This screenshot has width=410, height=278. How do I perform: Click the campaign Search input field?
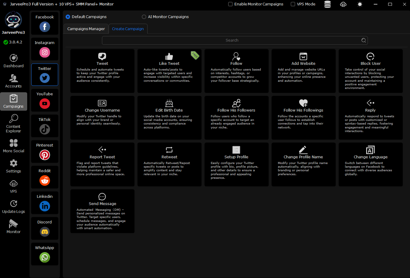pos(231,40)
